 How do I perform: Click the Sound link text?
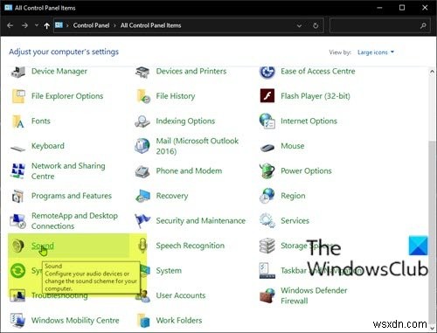click(x=43, y=246)
